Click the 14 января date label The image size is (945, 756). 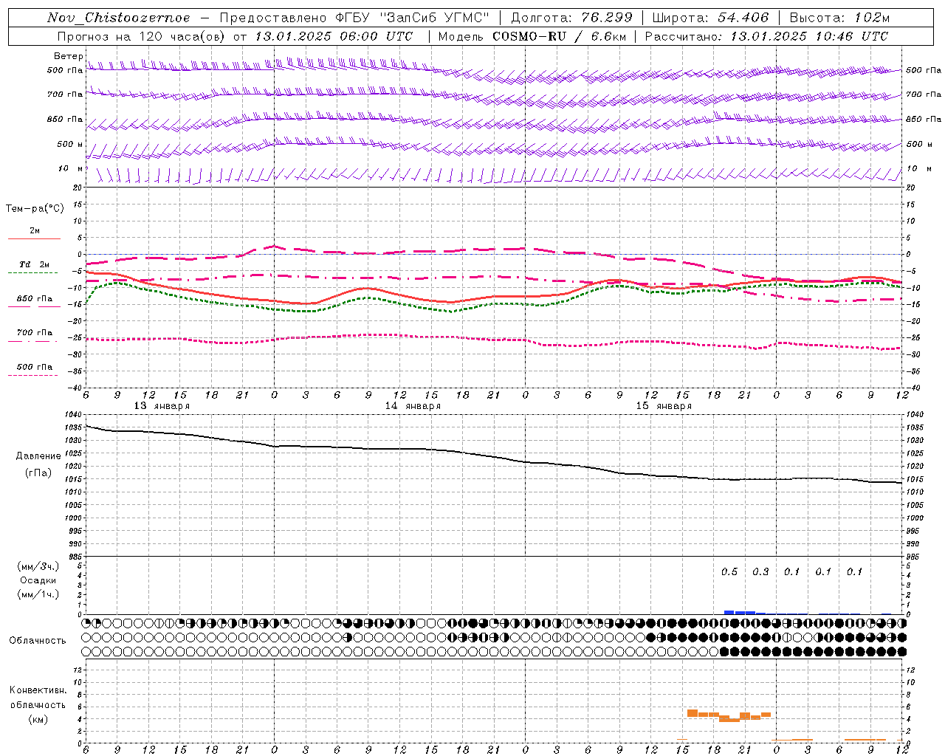[x=413, y=406]
